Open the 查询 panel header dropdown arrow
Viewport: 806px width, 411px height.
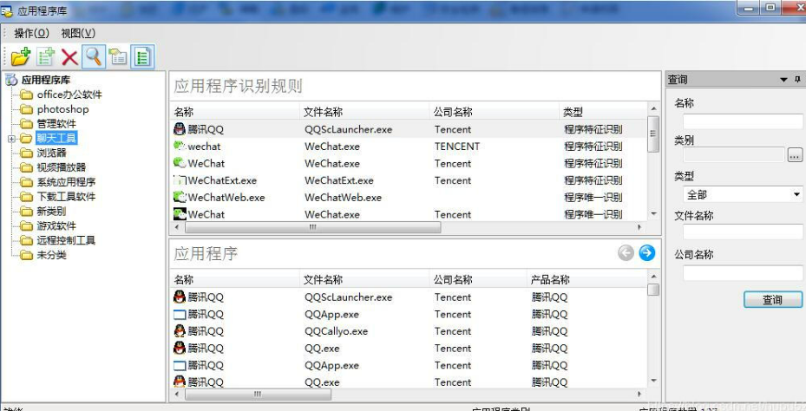pos(783,80)
